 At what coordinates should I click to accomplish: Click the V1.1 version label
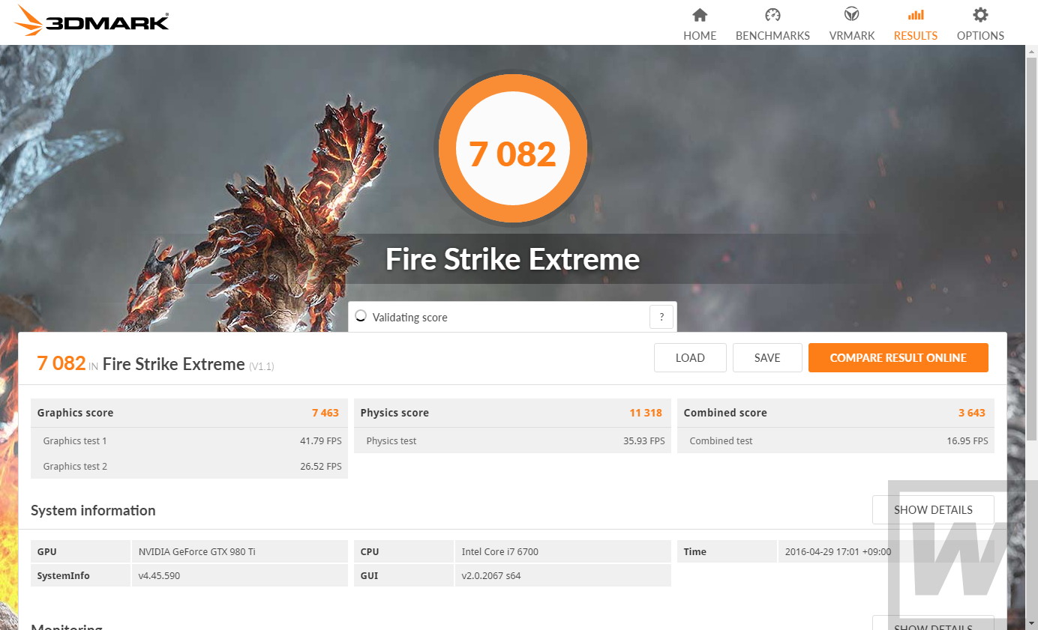(262, 366)
